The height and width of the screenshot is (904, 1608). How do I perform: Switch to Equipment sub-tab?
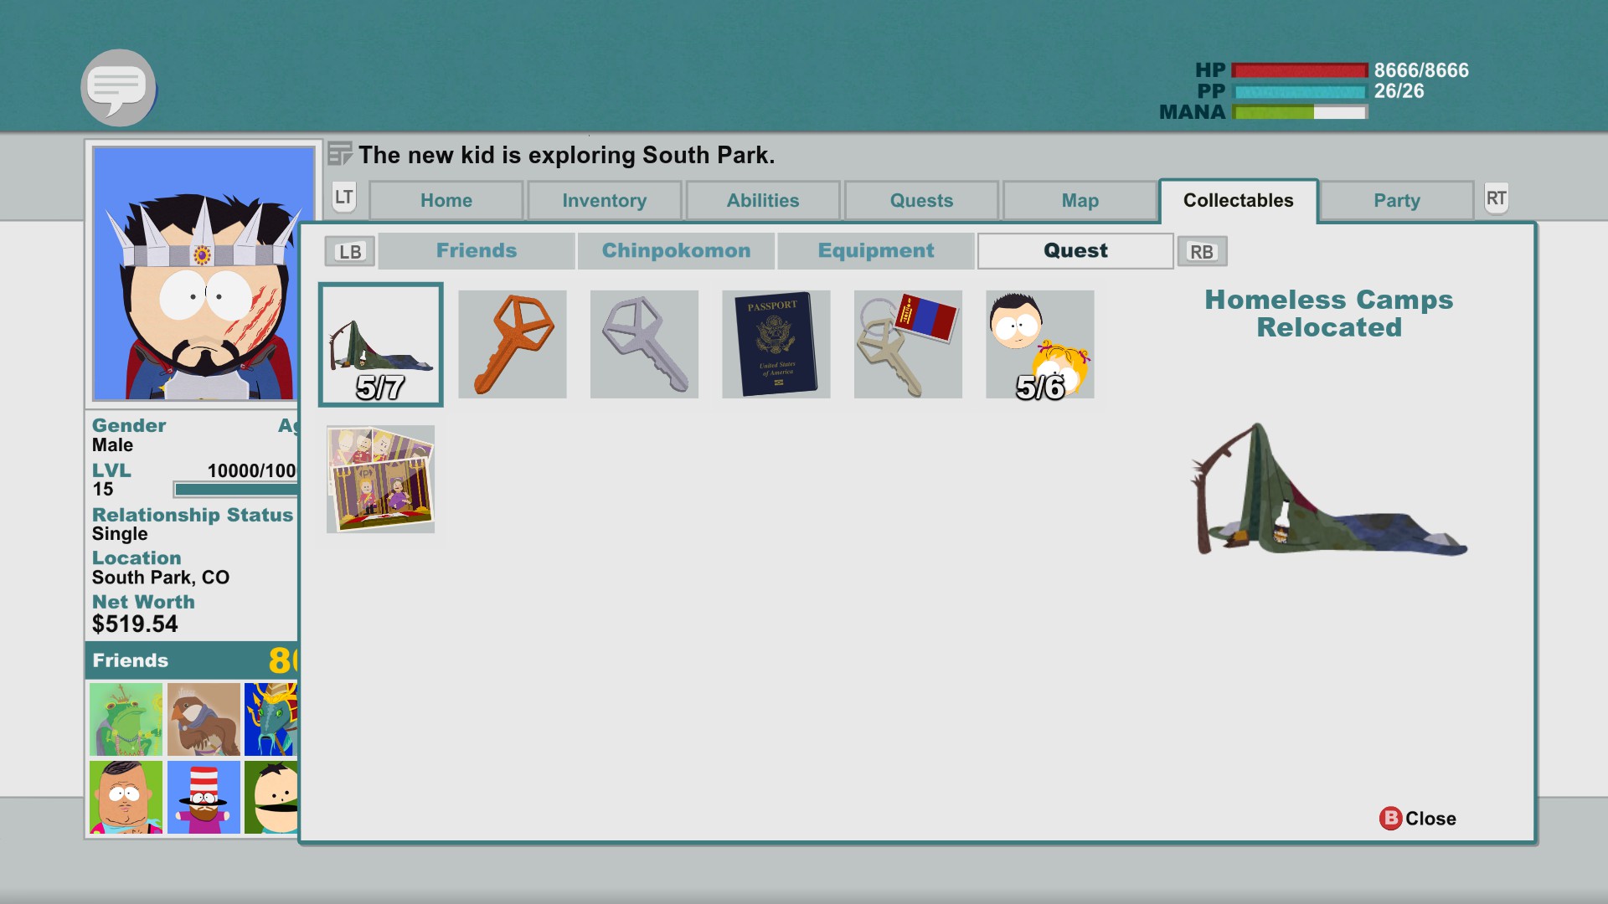[876, 251]
